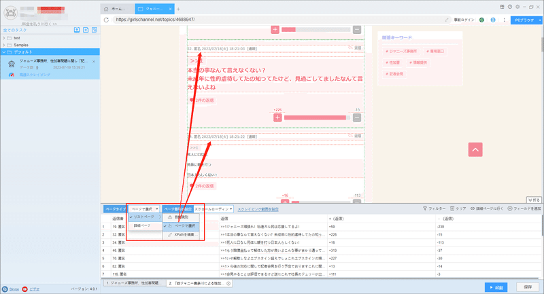
Task: Reload the page using the refresh icon
Action: click(x=106, y=20)
